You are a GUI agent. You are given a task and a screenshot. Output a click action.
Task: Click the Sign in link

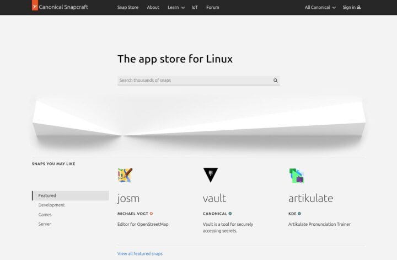click(351, 7)
